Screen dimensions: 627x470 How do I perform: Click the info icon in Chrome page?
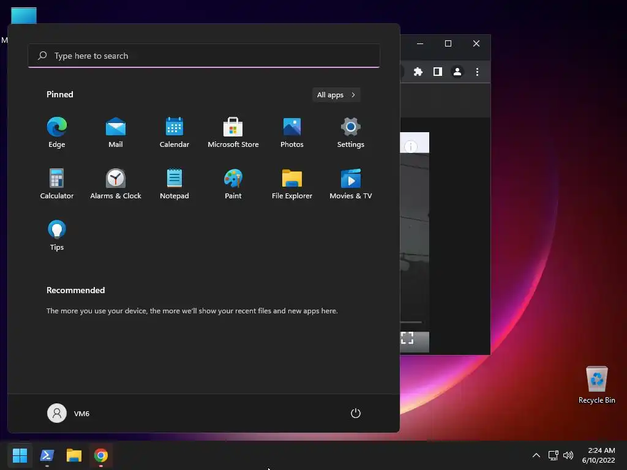coord(411,147)
